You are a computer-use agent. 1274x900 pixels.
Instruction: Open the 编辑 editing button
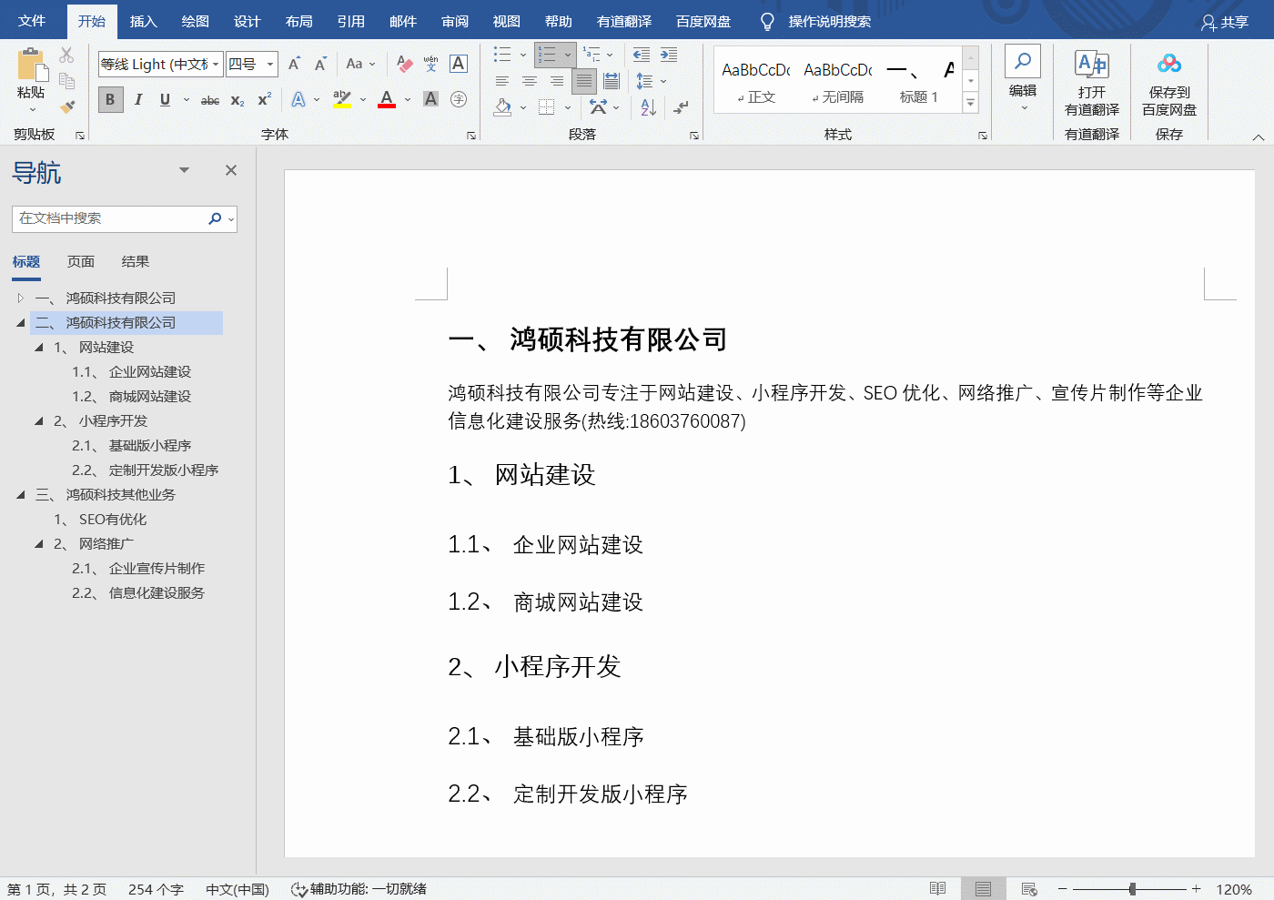tap(1023, 79)
